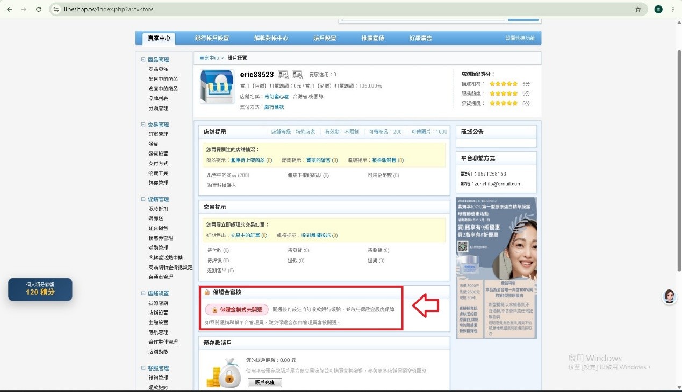The height and width of the screenshot is (392, 682).
Task: Open 物流工具 in sidebar
Action: pyautogui.click(x=158, y=173)
